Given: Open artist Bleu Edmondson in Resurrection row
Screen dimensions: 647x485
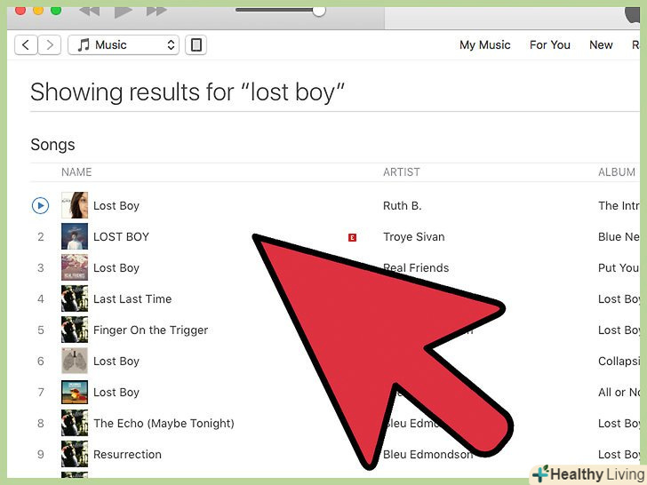Looking at the screenshot, I should pos(427,455).
